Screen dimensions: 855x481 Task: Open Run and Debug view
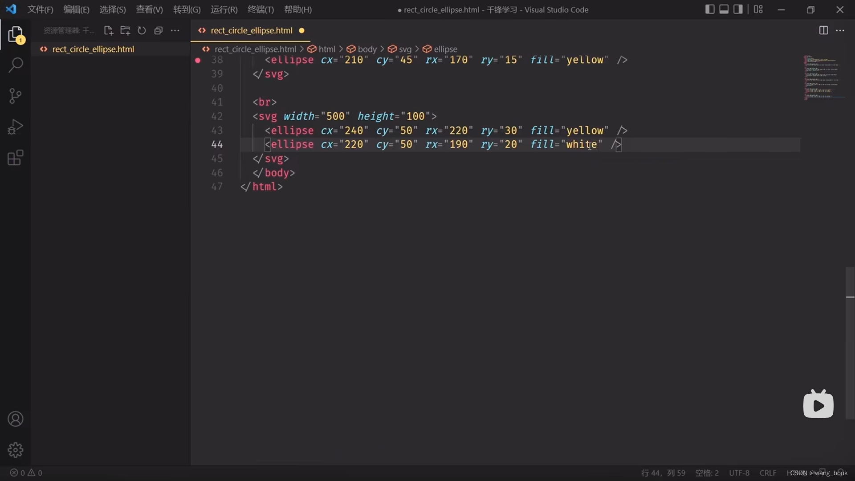click(16, 127)
